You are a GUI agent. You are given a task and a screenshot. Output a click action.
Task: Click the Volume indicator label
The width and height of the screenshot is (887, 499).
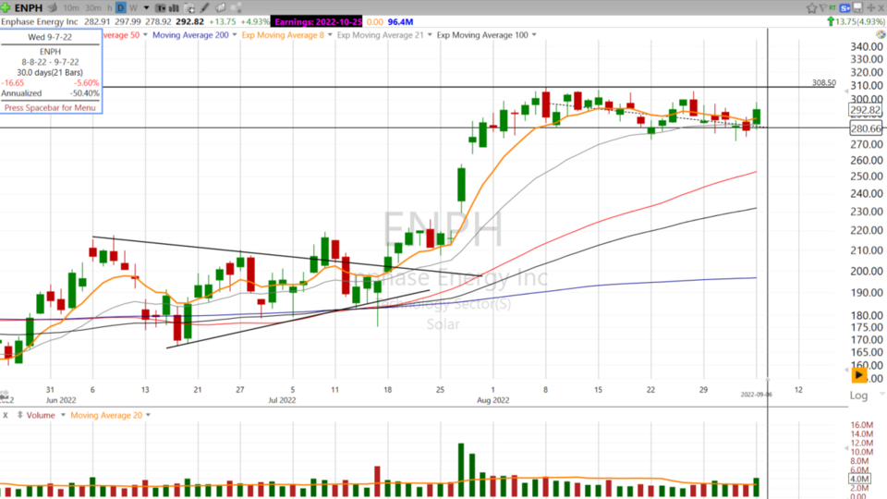[x=41, y=415]
